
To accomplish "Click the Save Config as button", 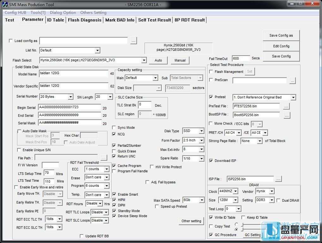I will [x=281, y=35].
